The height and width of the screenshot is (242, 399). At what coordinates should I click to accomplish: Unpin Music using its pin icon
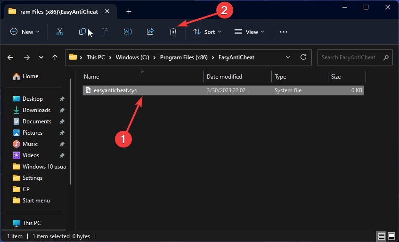[x=62, y=144]
